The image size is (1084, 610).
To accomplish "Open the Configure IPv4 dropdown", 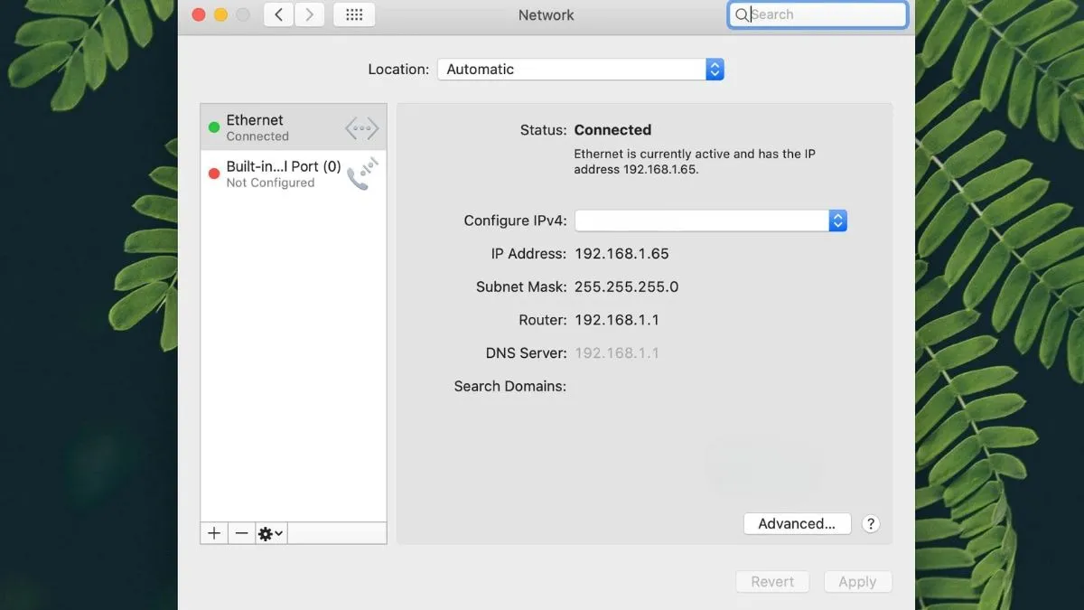I will point(711,220).
